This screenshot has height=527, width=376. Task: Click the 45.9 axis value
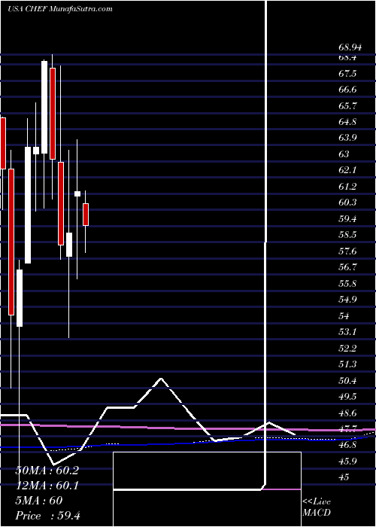pos(347,462)
